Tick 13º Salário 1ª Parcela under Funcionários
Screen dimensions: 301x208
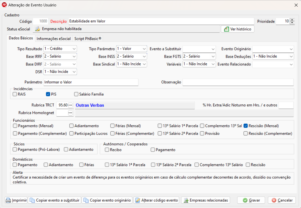tap(160, 126)
